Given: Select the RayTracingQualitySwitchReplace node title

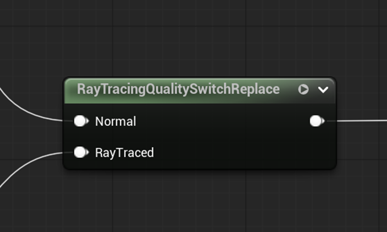Looking at the screenshot, I should click(x=178, y=89).
